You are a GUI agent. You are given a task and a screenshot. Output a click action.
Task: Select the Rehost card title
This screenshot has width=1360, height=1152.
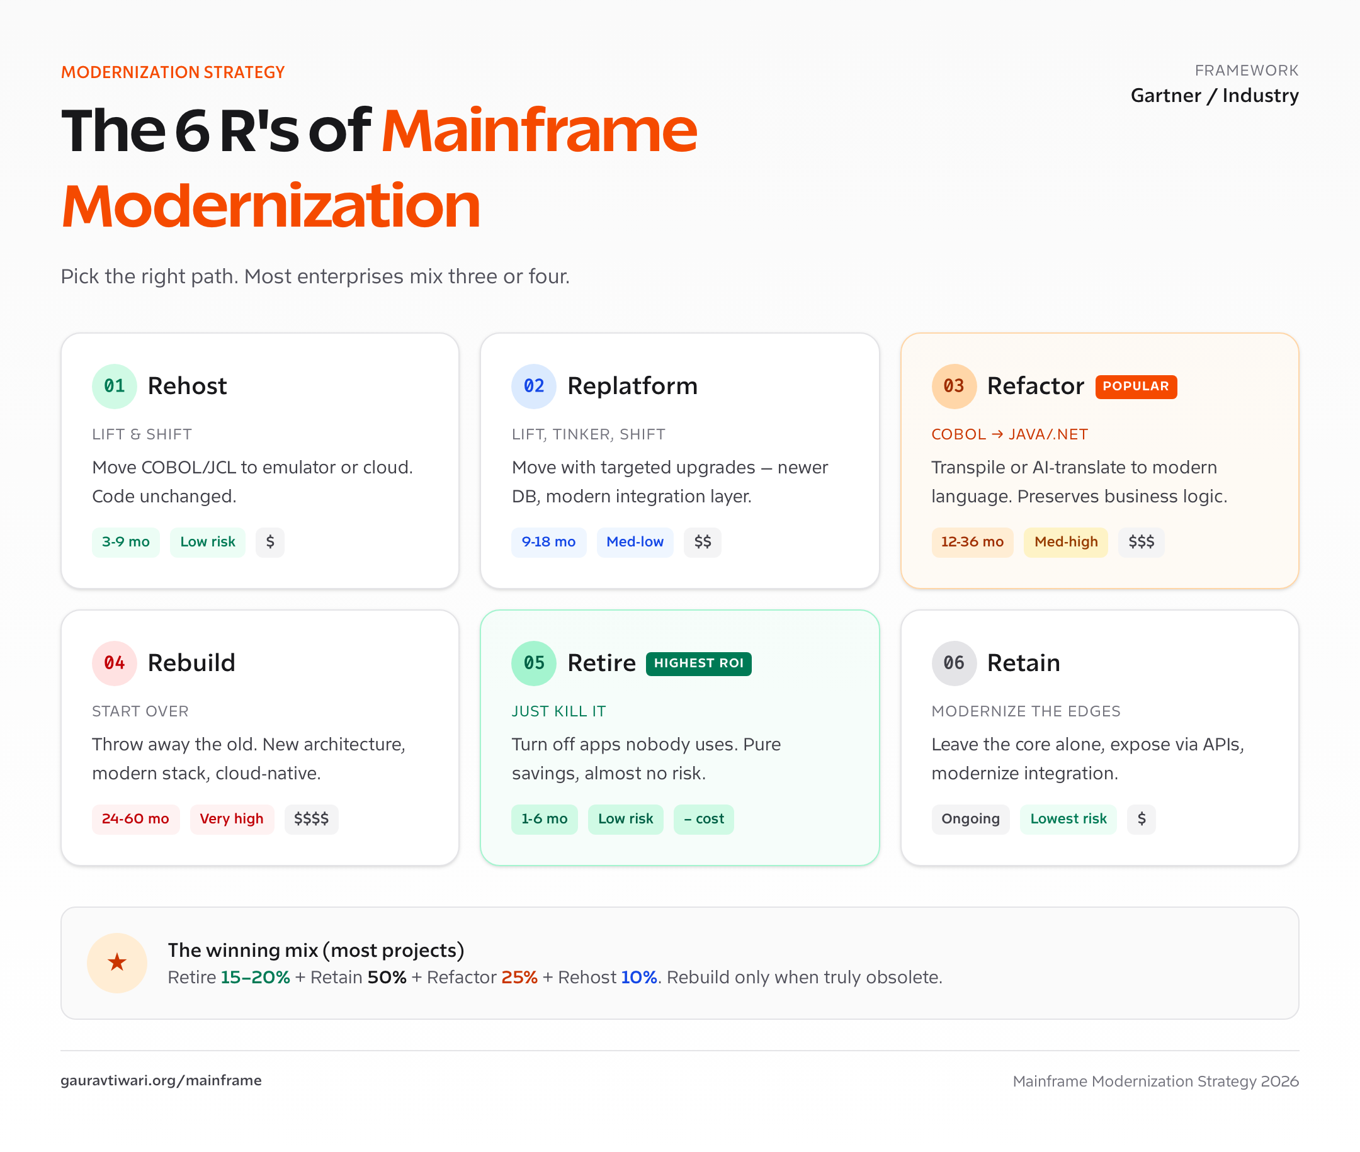pyautogui.click(x=188, y=386)
